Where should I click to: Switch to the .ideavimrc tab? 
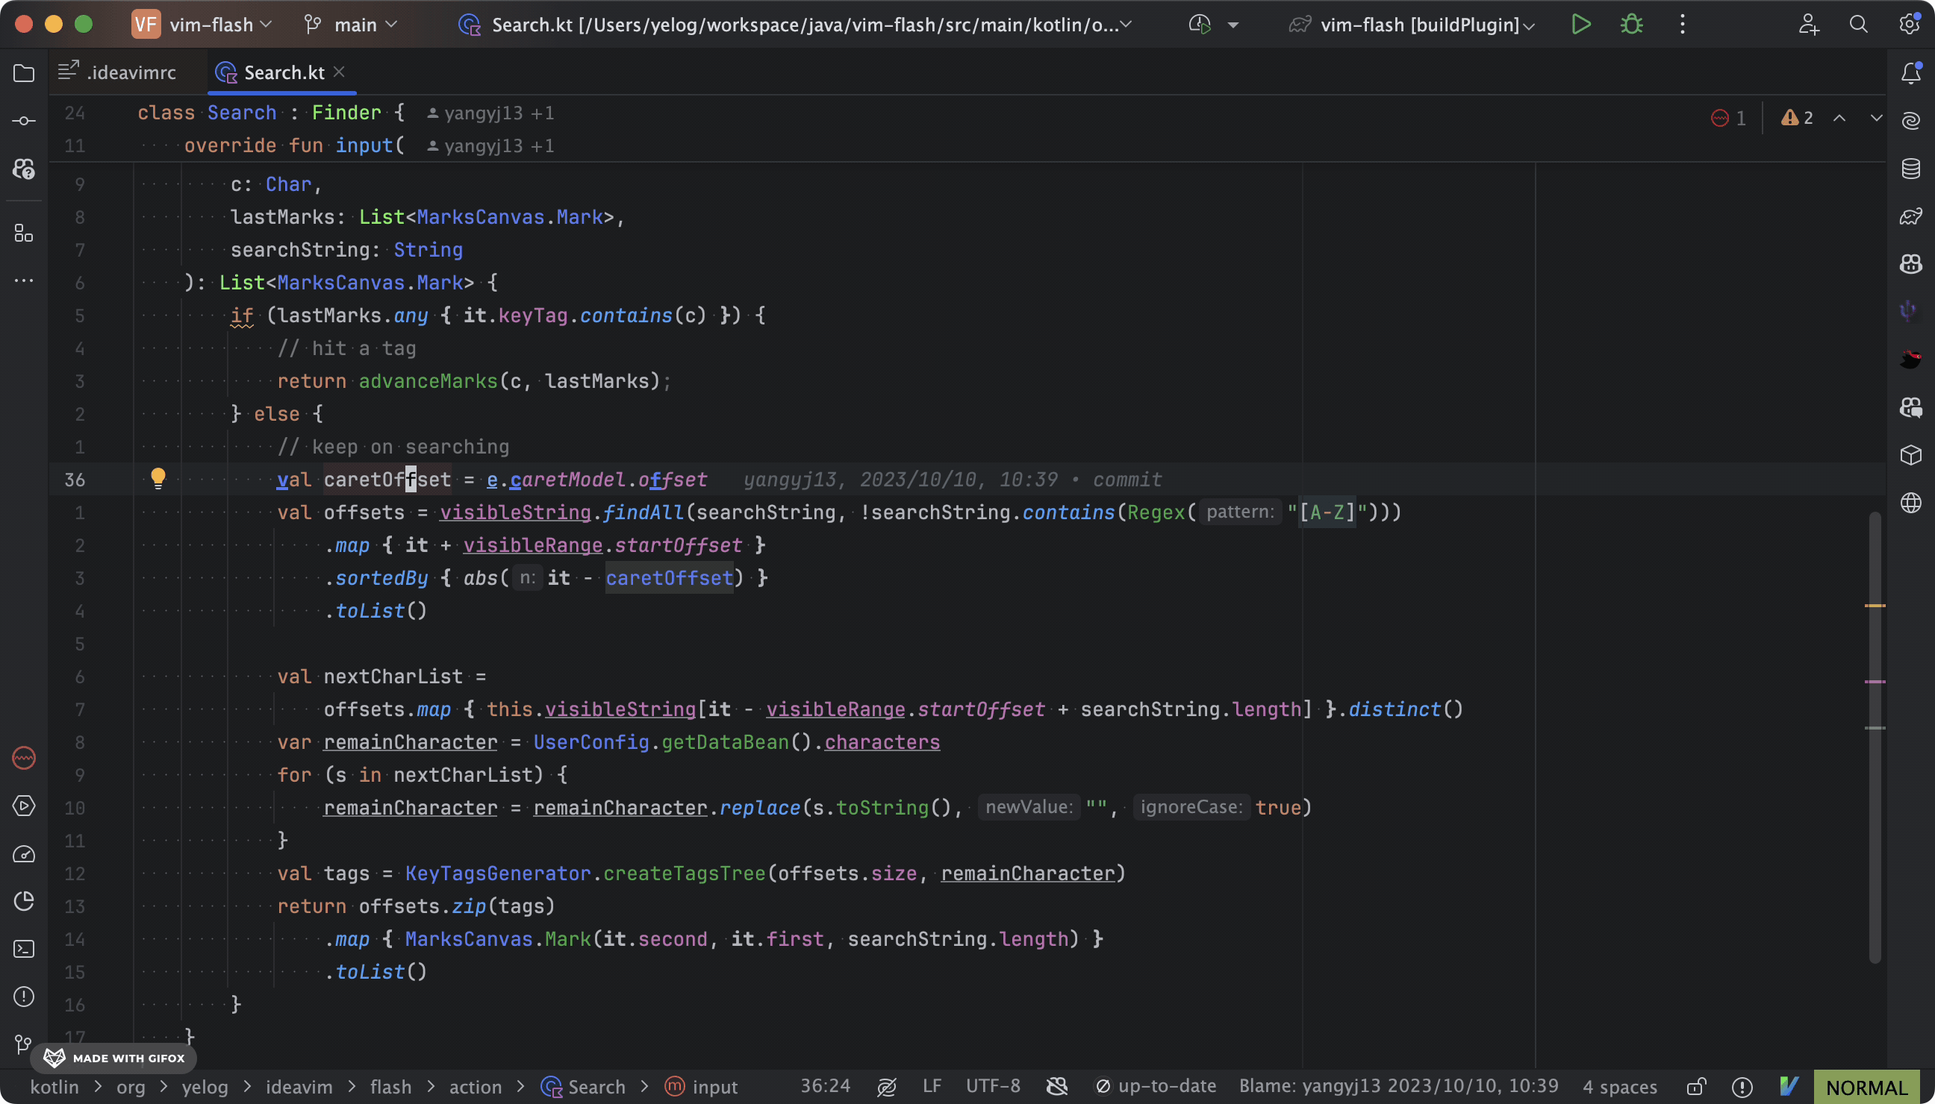click(131, 72)
